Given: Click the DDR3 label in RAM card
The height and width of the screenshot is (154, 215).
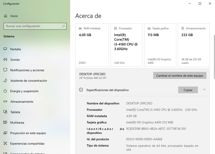Looking at the screenshot, I should (82, 63).
